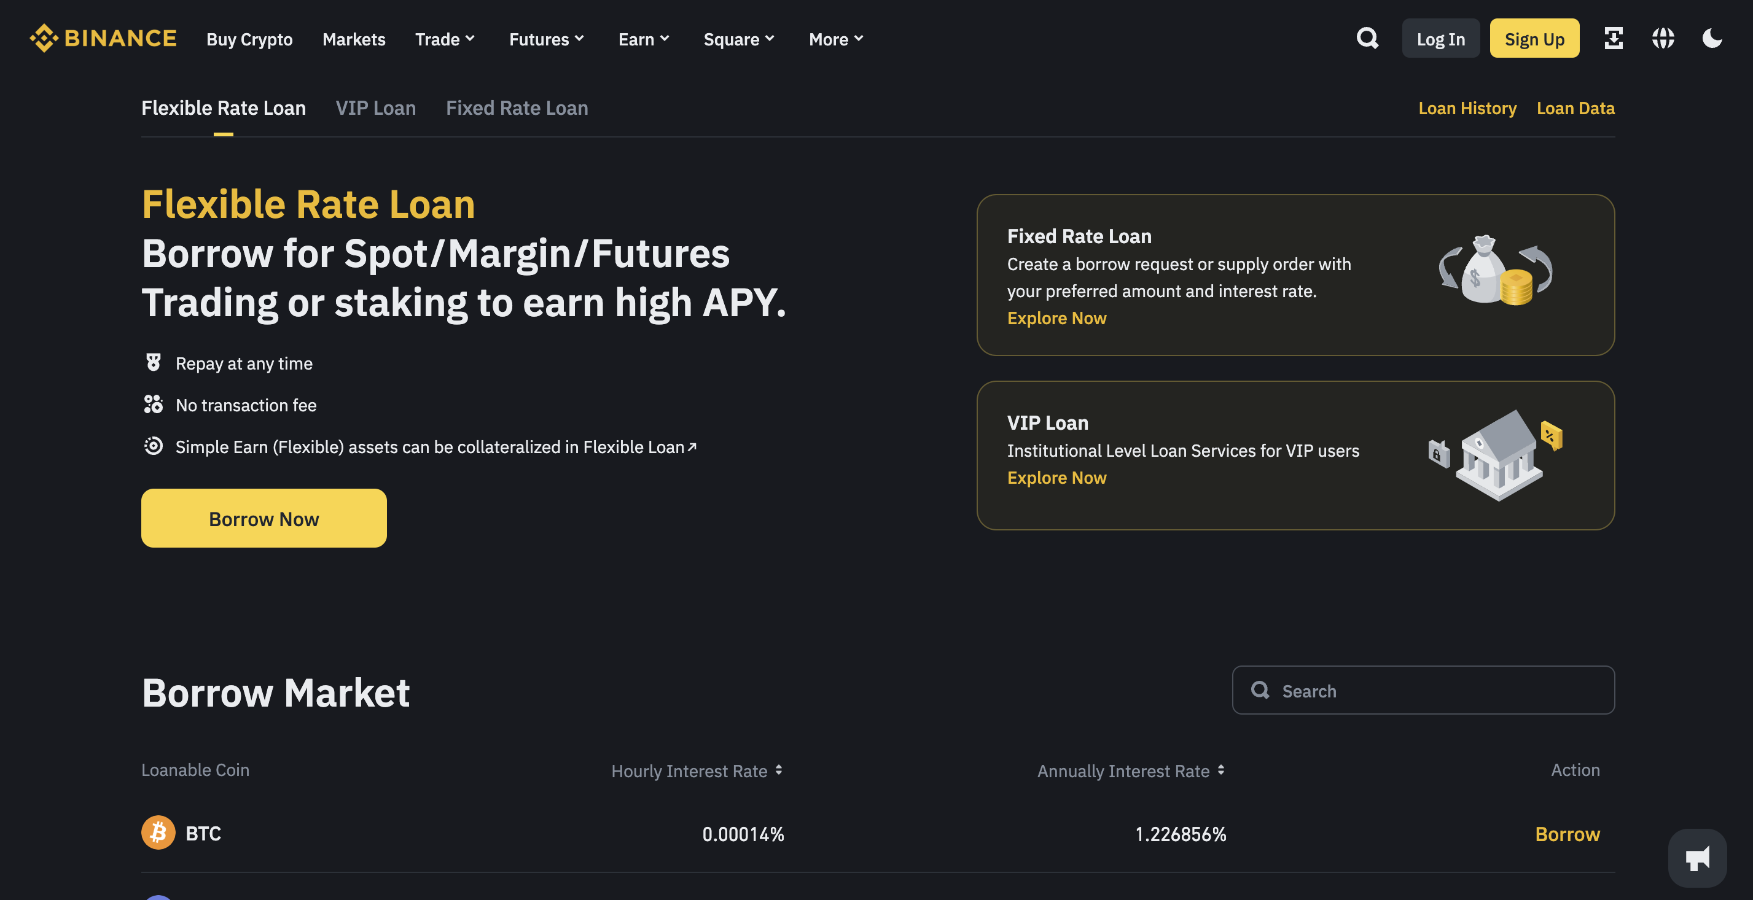Click the magnifier icon in Borrow Market search

(1260, 690)
